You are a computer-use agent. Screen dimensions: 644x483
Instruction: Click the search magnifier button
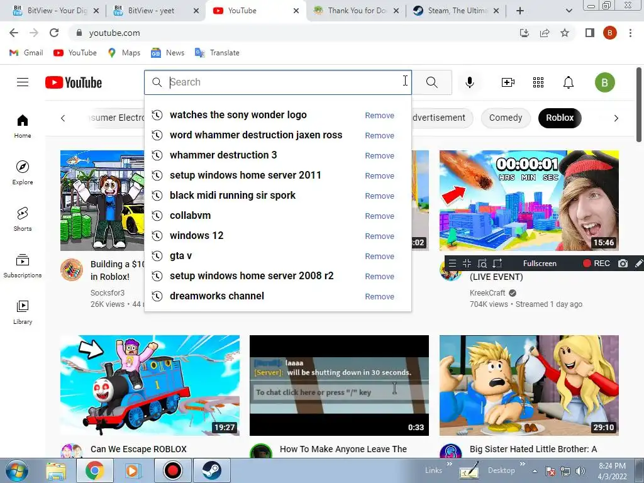click(431, 82)
